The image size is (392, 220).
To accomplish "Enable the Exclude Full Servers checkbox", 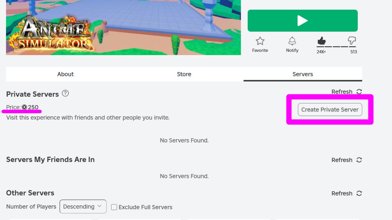I will click(x=114, y=207).
